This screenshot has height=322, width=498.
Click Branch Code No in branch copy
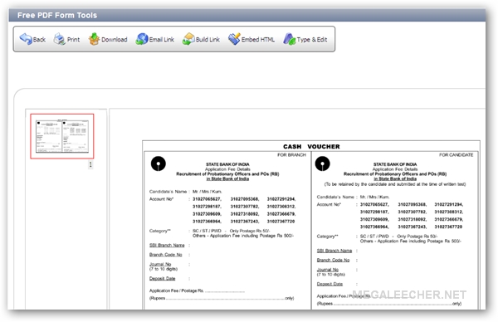(x=165, y=255)
